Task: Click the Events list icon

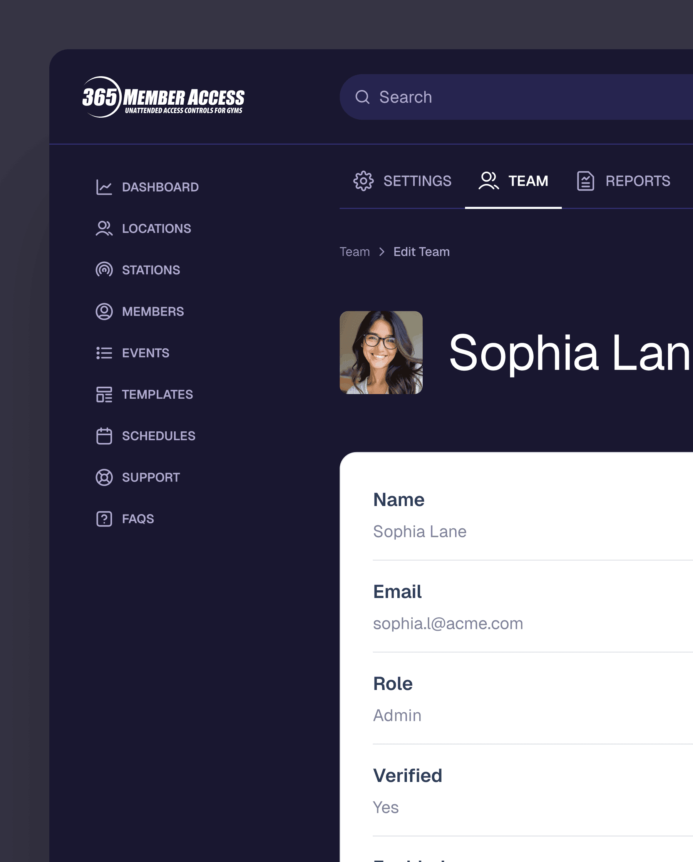Action: point(104,353)
